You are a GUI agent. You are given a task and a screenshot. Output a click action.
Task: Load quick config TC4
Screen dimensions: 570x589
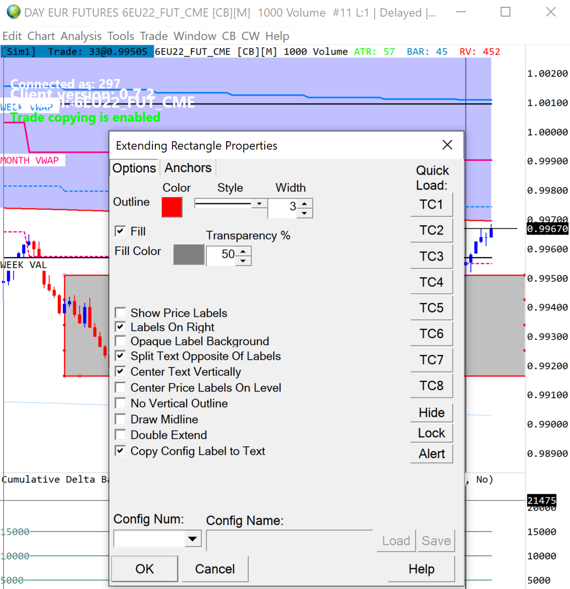pos(432,282)
